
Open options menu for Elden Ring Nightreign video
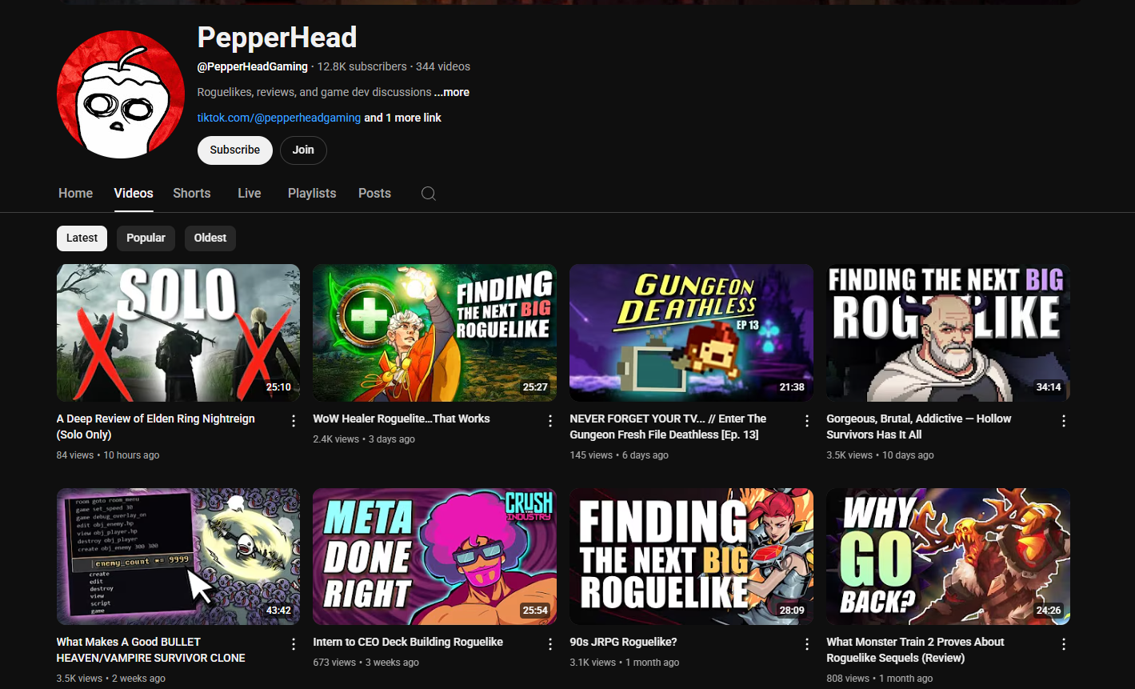point(294,421)
